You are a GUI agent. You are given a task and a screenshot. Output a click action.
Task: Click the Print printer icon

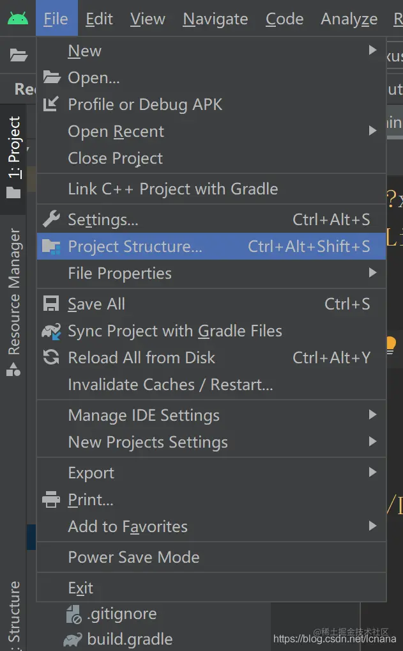click(x=51, y=500)
